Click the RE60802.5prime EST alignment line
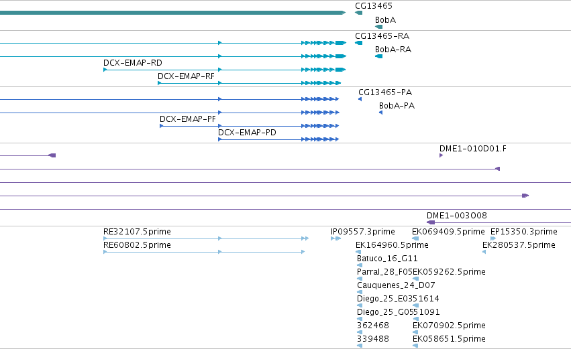 click(204, 252)
